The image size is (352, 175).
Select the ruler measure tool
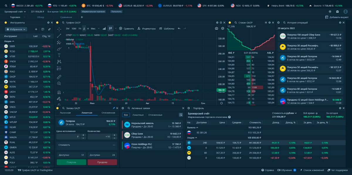click(x=59, y=77)
